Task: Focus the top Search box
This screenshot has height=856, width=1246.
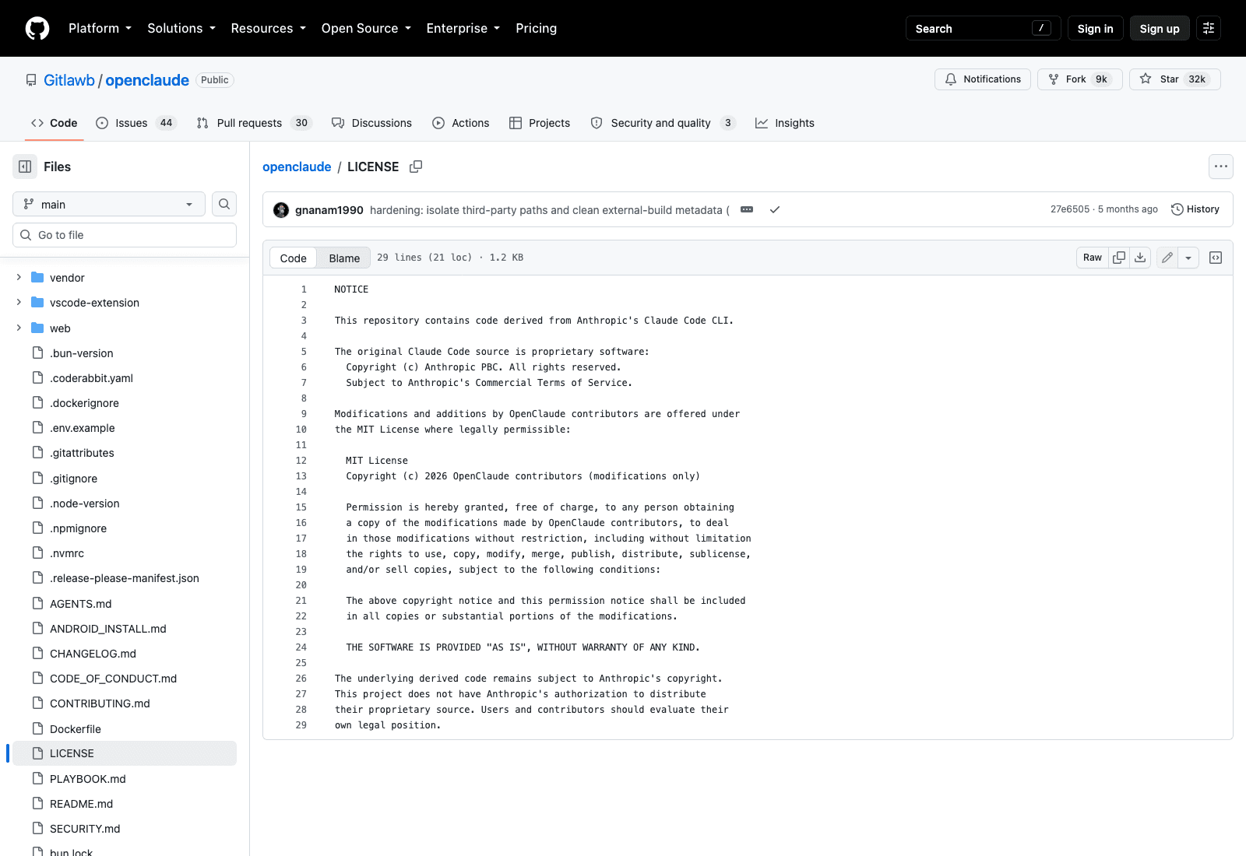Action: (x=983, y=28)
